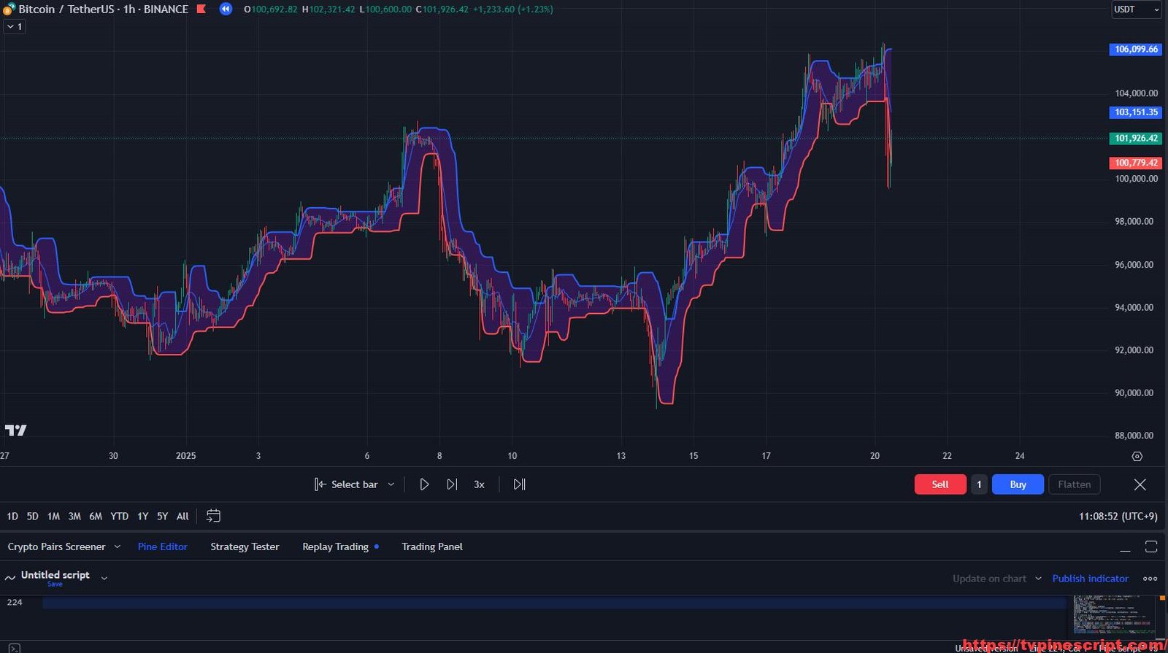Click the play replay button
This screenshot has width=1168, height=653.
tap(424, 484)
